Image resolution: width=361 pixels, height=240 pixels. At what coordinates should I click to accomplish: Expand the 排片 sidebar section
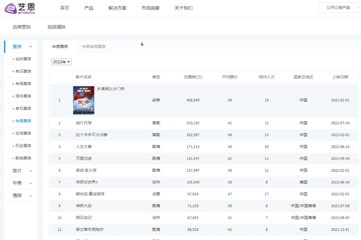(23, 171)
